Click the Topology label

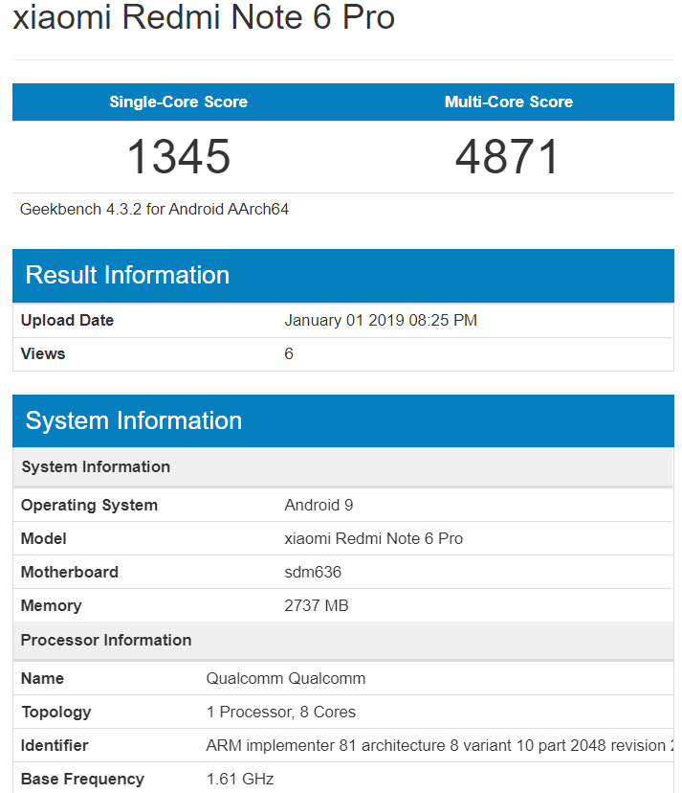[56, 713]
